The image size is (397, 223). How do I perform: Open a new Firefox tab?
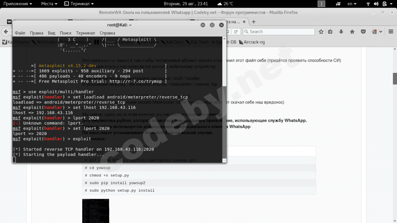254,22
